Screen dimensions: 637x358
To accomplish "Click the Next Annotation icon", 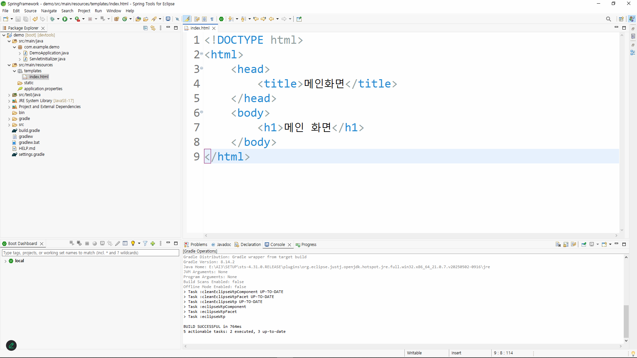I will pos(231,19).
